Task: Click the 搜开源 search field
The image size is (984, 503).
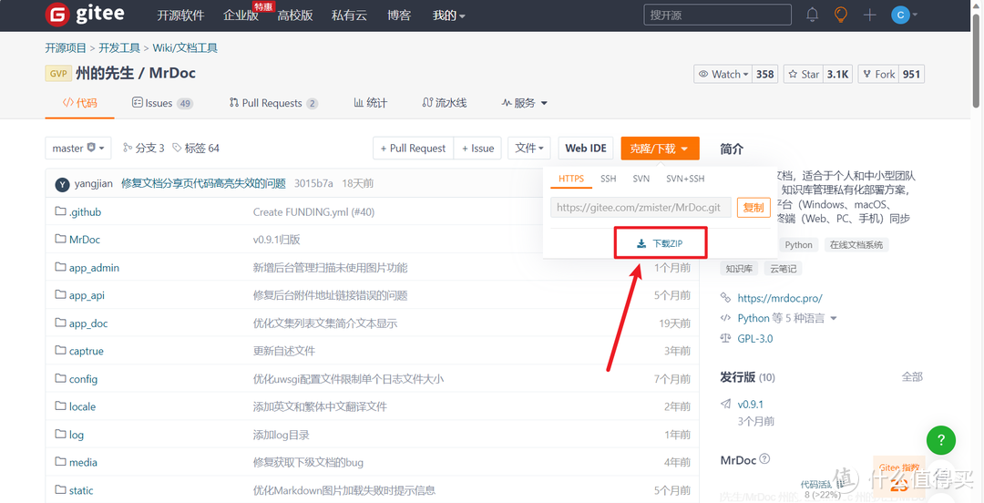Action: pos(717,15)
